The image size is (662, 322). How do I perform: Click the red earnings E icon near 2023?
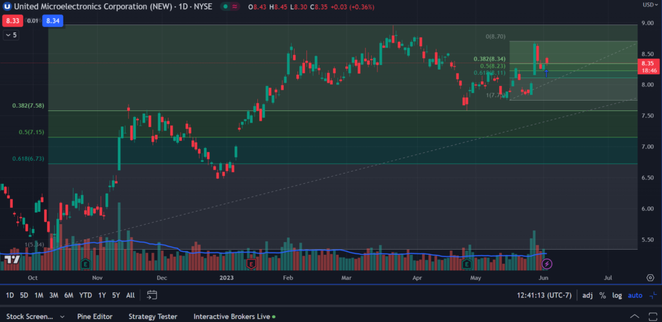[251, 265]
